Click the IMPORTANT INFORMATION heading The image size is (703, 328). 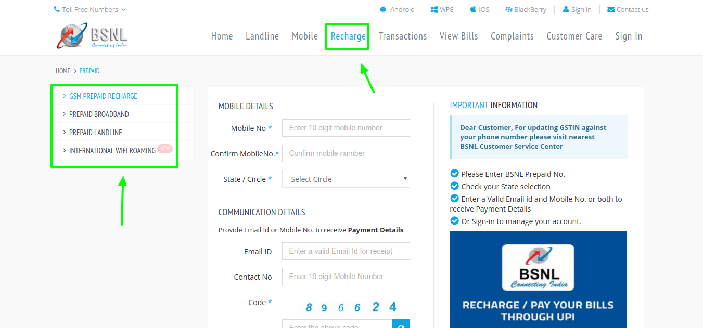click(493, 105)
